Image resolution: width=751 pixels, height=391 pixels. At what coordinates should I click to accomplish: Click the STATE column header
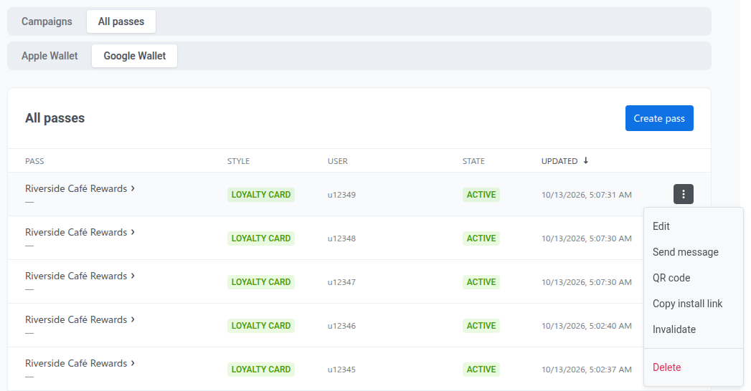(473, 161)
